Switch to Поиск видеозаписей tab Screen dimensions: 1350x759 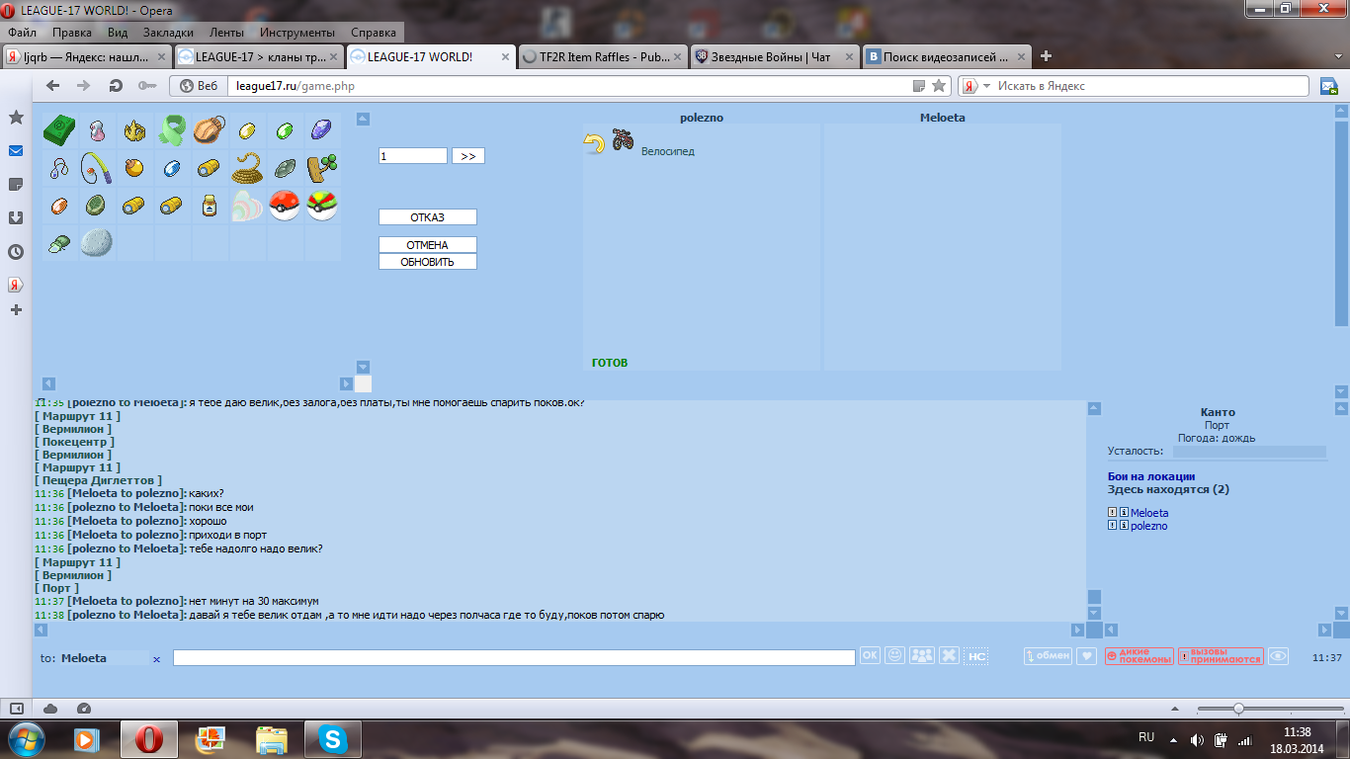pyautogui.click(x=947, y=56)
